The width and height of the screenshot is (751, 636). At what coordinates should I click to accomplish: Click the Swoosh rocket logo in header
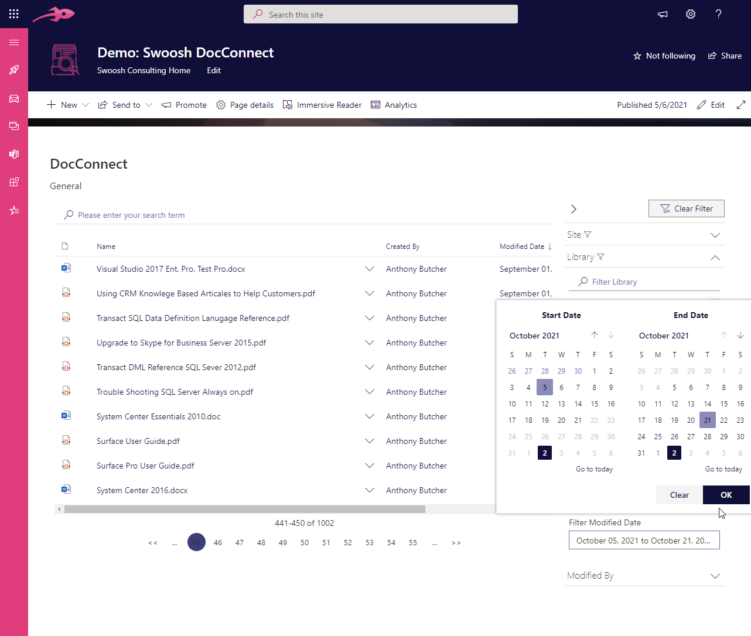pyautogui.click(x=53, y=14)
